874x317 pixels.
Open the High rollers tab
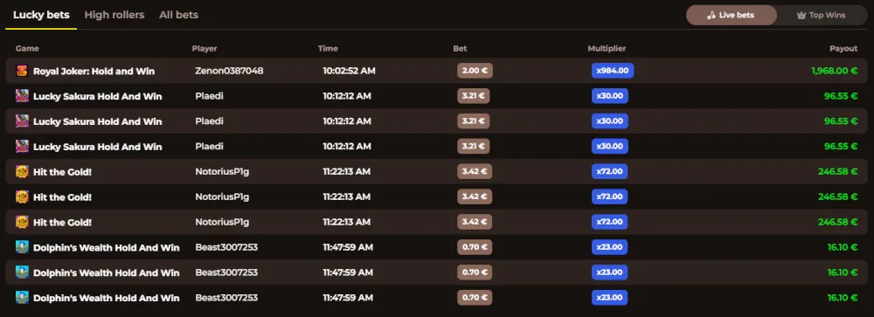114,15
